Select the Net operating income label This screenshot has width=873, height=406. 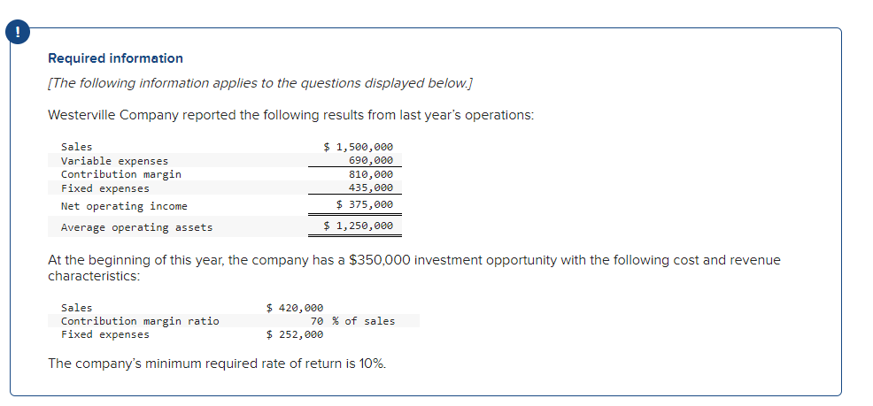coord(124,206)
